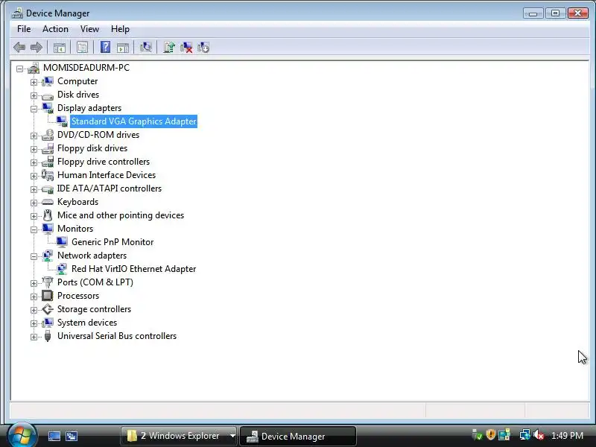Image resolution: width=596 pixels, height=447 pixels.
Task: Select Red Hat VirtIO Ethernet Adapter entry
Action: pos(134,269)
